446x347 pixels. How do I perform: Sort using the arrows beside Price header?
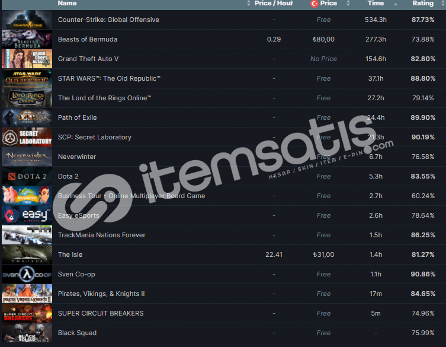[x=348, y=3]
